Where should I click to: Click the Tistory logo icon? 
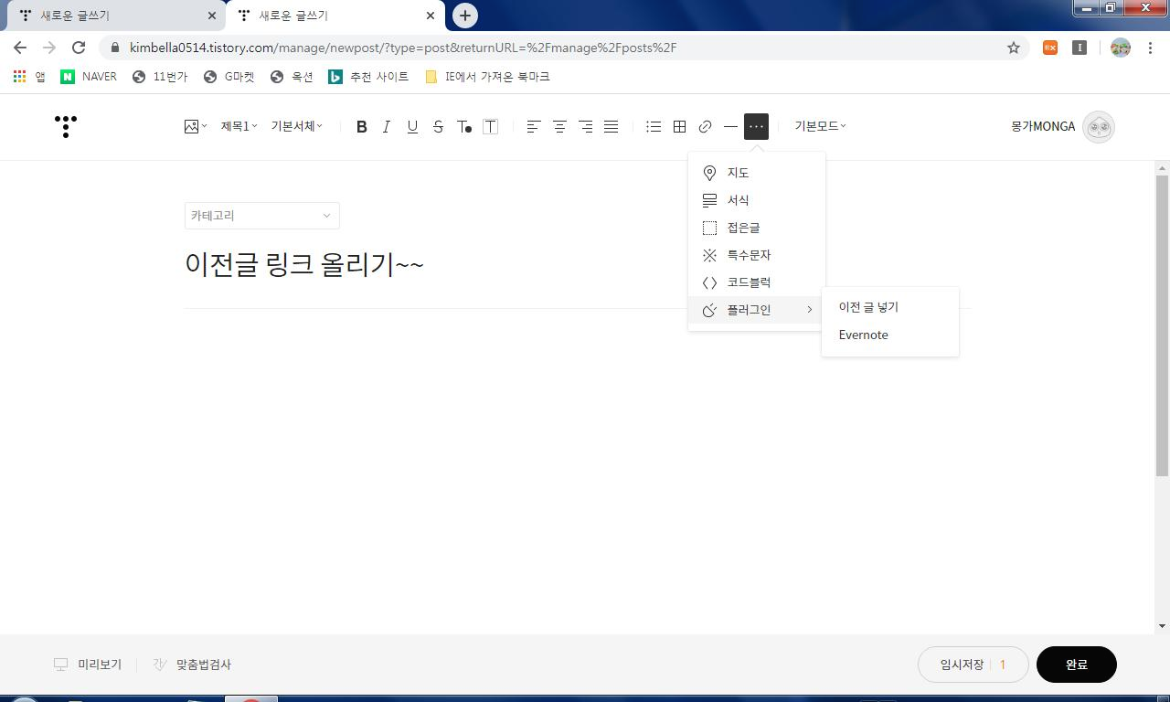pyautogui.click(x=66, y=126)
